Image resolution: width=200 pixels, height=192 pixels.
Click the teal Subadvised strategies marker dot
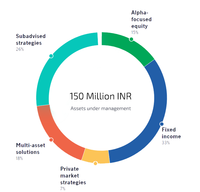click(51, 56)
